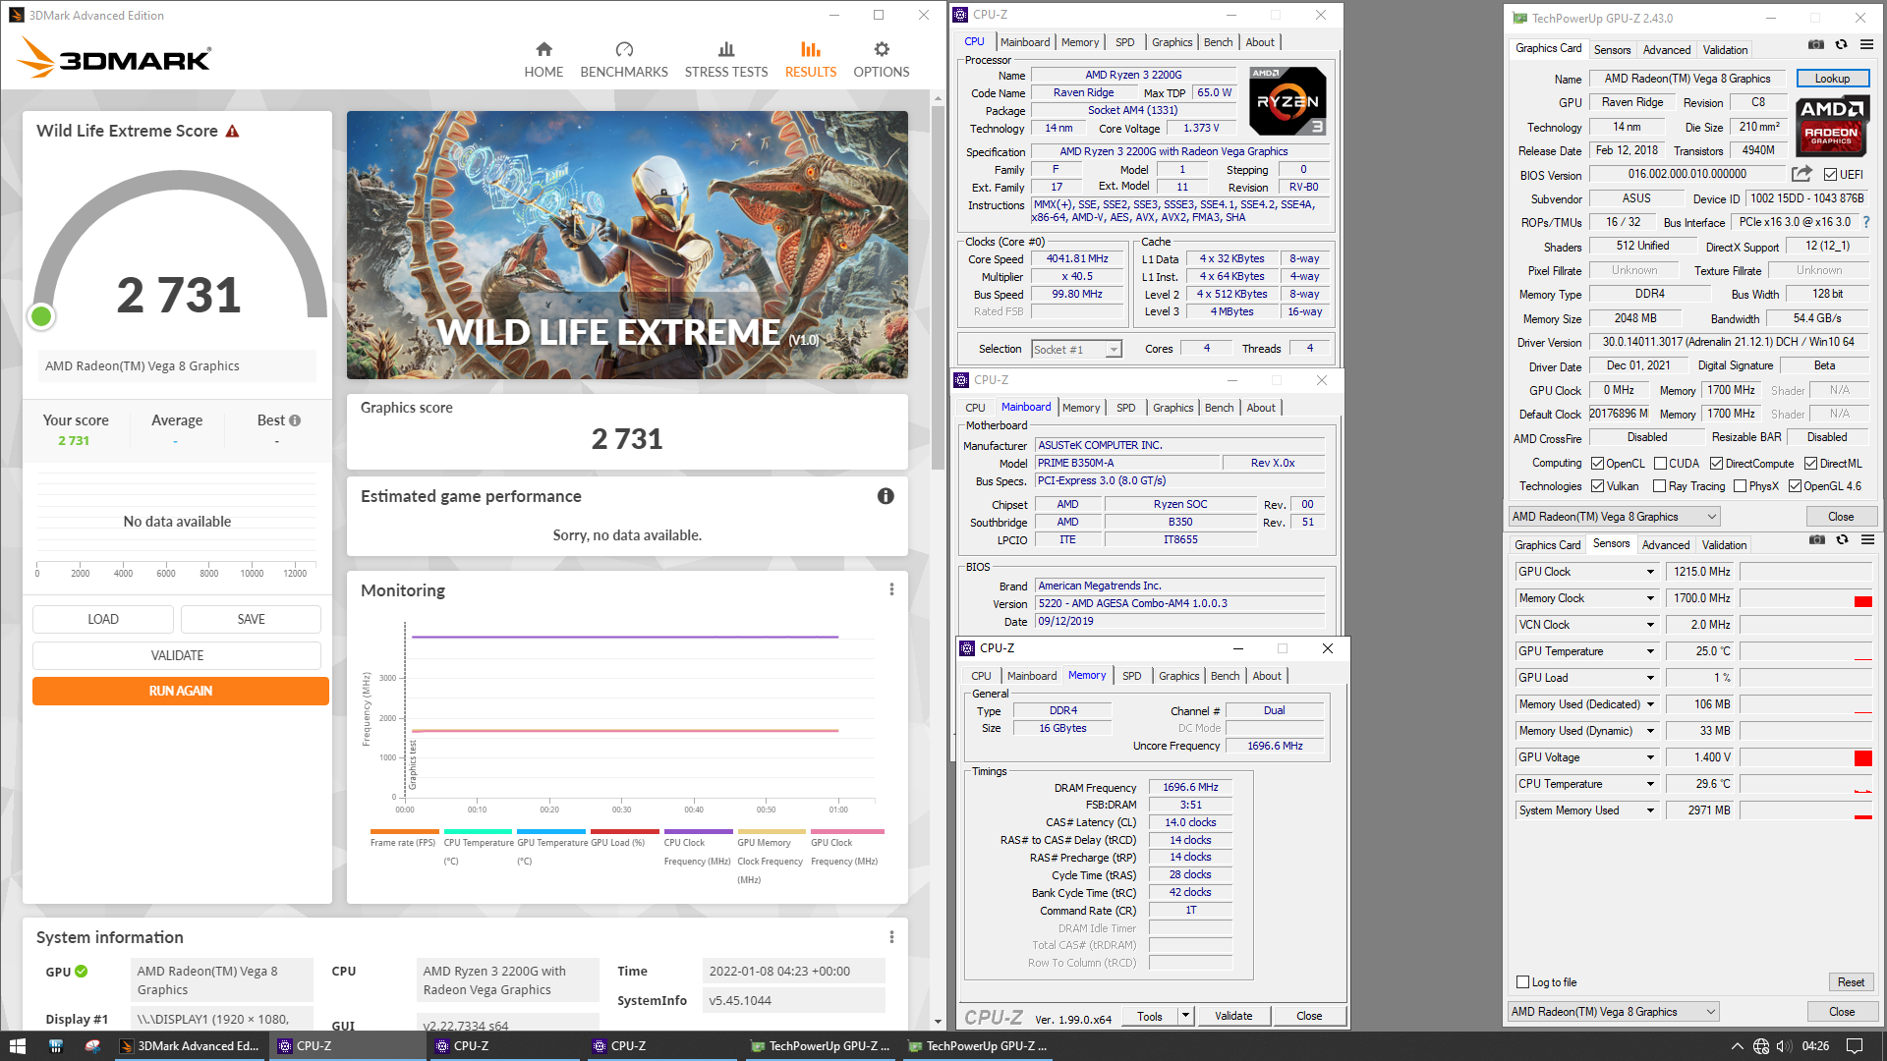The height and width of the screenshot is (1061, 1887).
Task: Click the Reset button in GPU-Z Sensors
Action: [1851, 982]
